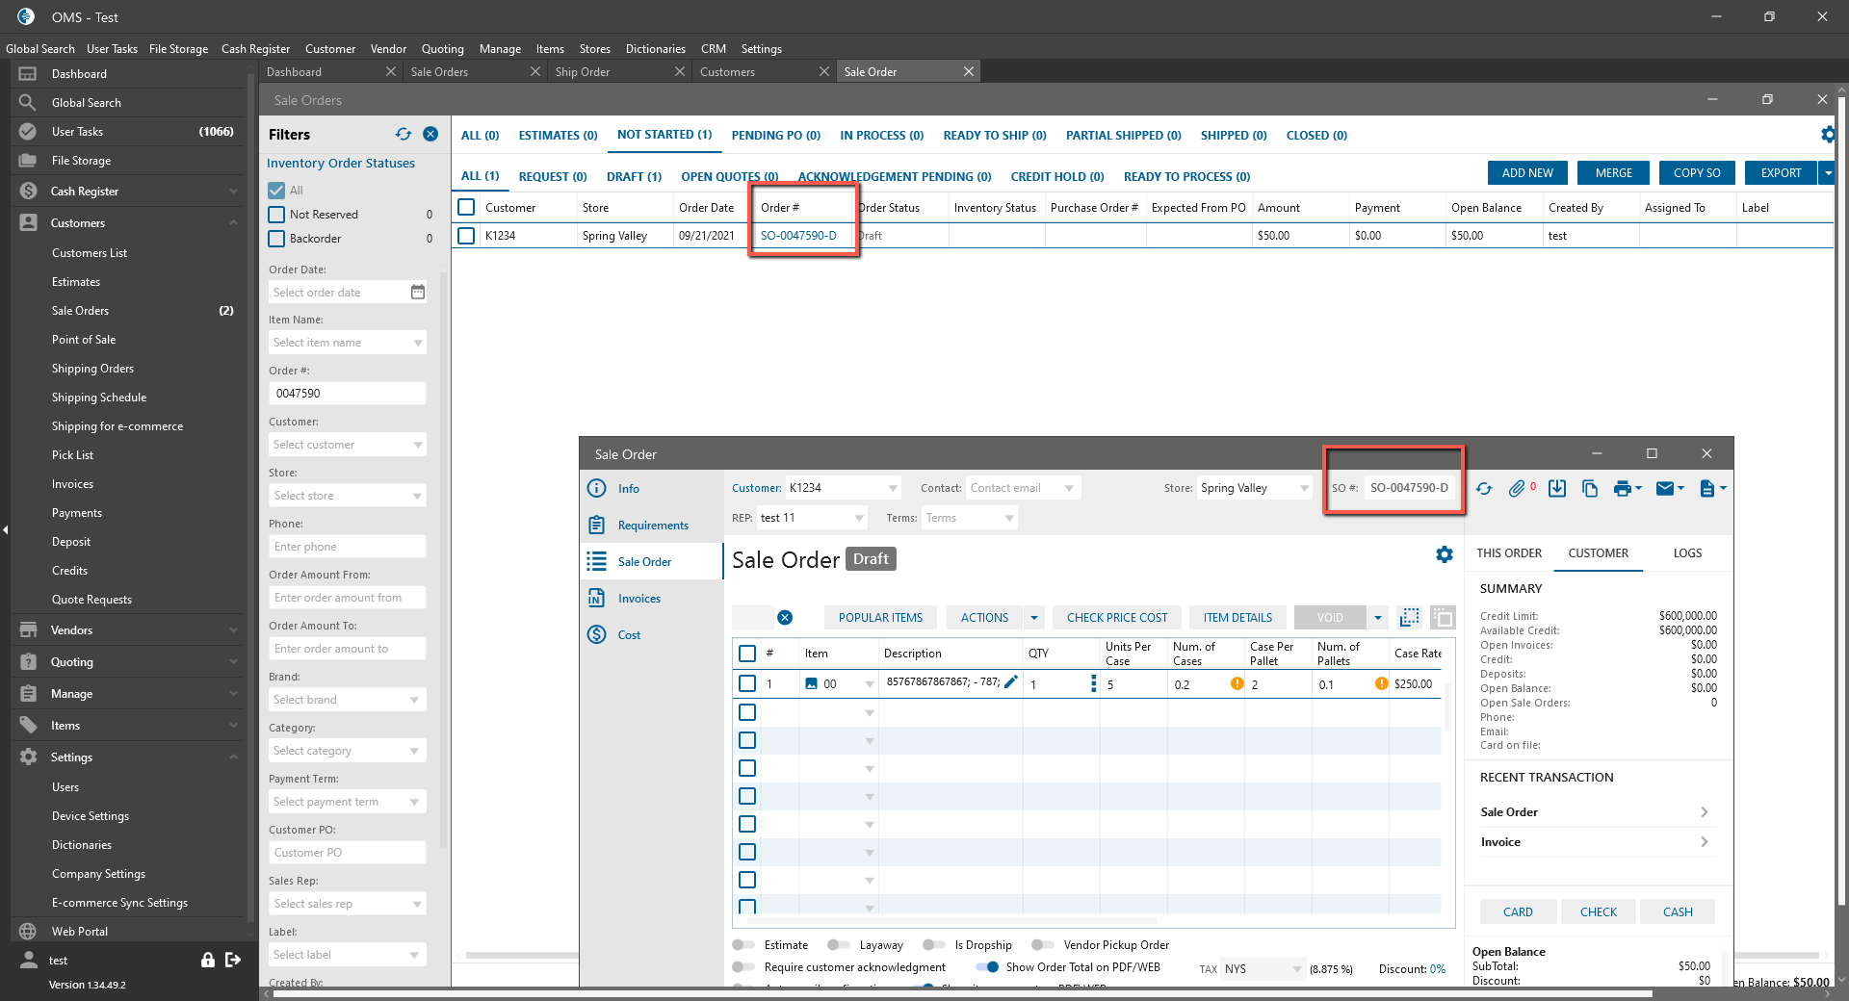
Task: Click the CHECK PRICE COST button
Action: (x=1116, y=618)
